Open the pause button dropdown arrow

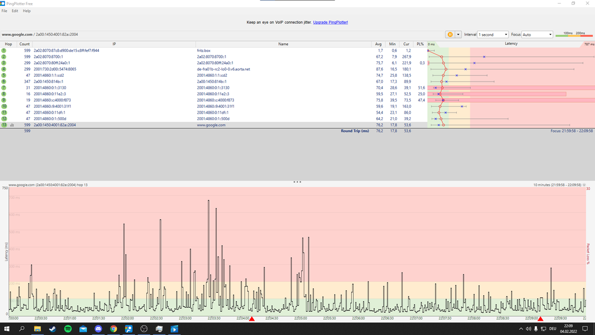pyautogui.click(x=458, y=35)
